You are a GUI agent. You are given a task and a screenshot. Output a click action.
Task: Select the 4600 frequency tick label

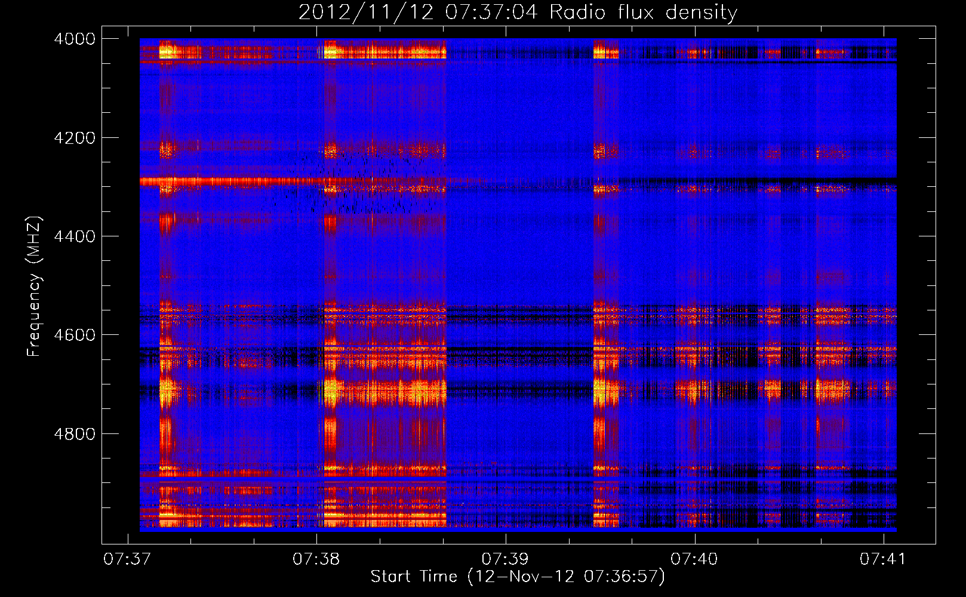75,335
